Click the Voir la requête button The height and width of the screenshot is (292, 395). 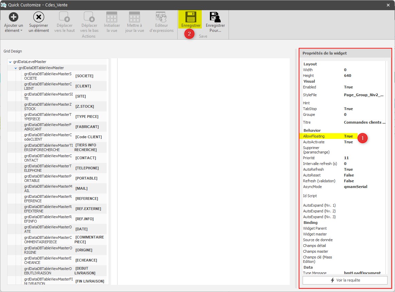[x=345, y=280]
